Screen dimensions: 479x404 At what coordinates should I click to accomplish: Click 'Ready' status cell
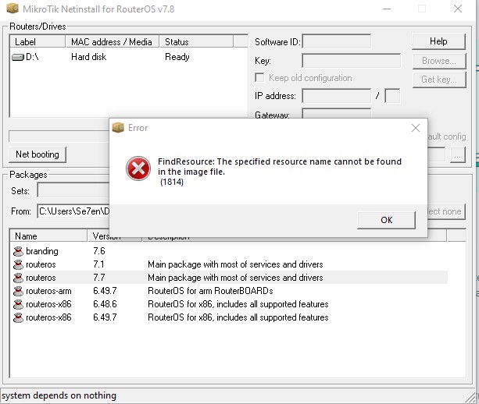point(177,57)
